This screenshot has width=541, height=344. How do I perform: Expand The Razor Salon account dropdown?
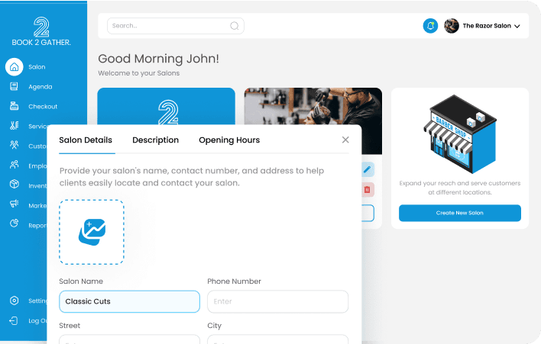coord(517,26)
